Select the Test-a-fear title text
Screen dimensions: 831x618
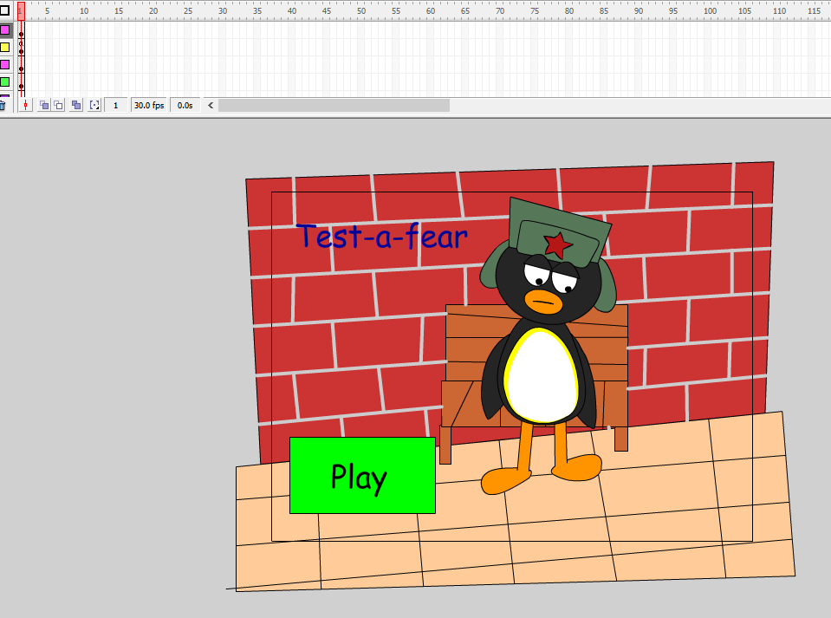(x=382, y=237)
